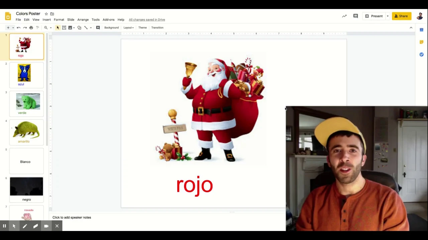Screen dimensions: 428x240
Task: Expand new slide layout dropdown arrow
Action: click(x=13, y=28)
